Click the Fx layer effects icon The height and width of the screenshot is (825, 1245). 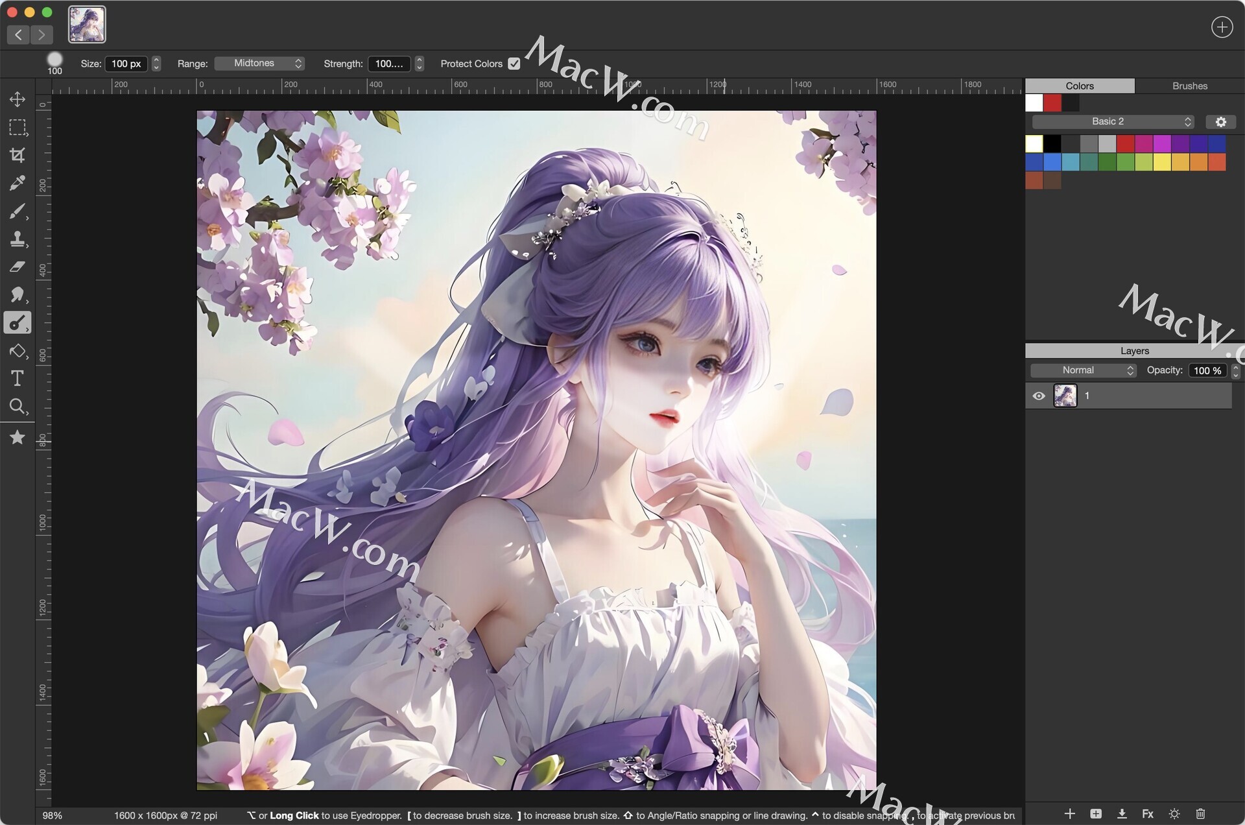[x=1147, y=813]
